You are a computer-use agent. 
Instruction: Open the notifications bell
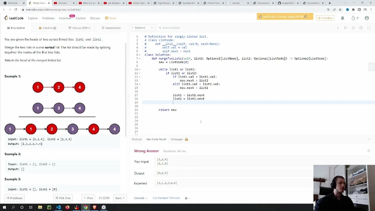click(342, 18)
